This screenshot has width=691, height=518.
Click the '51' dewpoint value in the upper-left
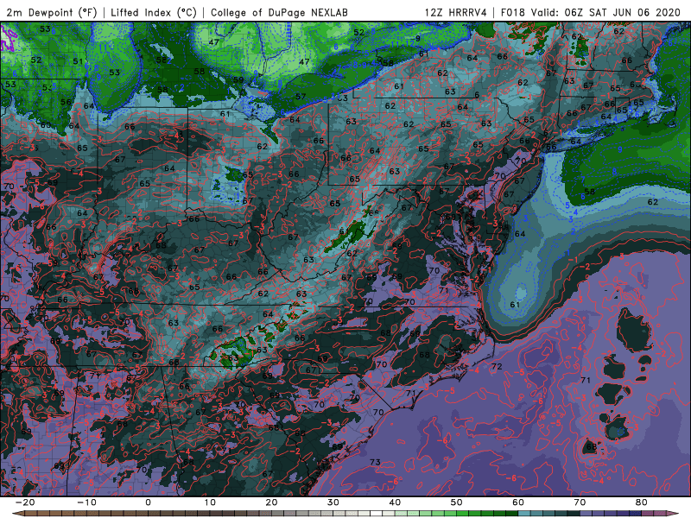[x=78, y=61]
